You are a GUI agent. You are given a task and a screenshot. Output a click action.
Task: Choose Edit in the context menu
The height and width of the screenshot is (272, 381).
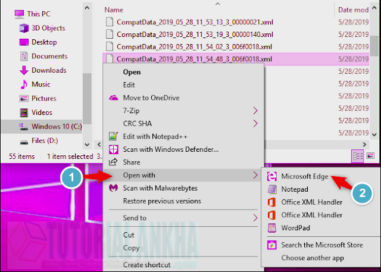[x=129, y=85]
